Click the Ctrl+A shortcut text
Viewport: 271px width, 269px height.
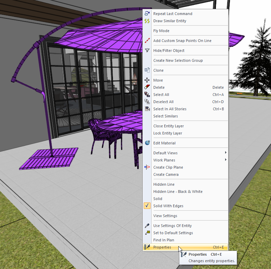pyautogui.click(x=218, y=95)
